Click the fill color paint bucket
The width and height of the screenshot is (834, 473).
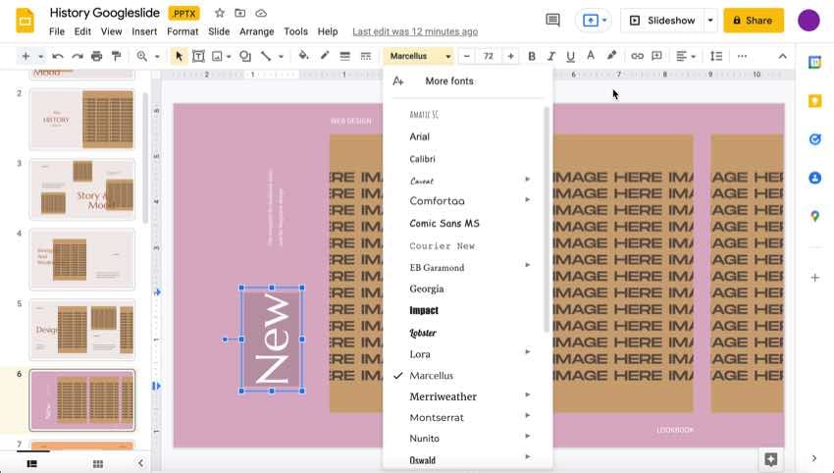pyautogui.click(x=303, y=56)
